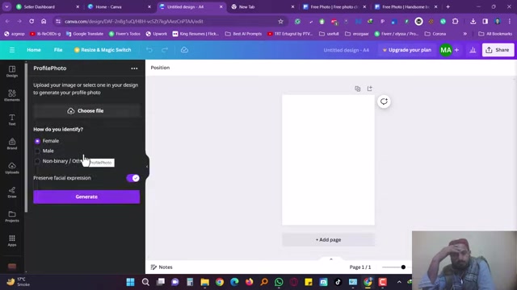This screenshot has height=290, width=517.
Task: Click the comment refresh bubble beside page
Action: [x=384, y=101]
